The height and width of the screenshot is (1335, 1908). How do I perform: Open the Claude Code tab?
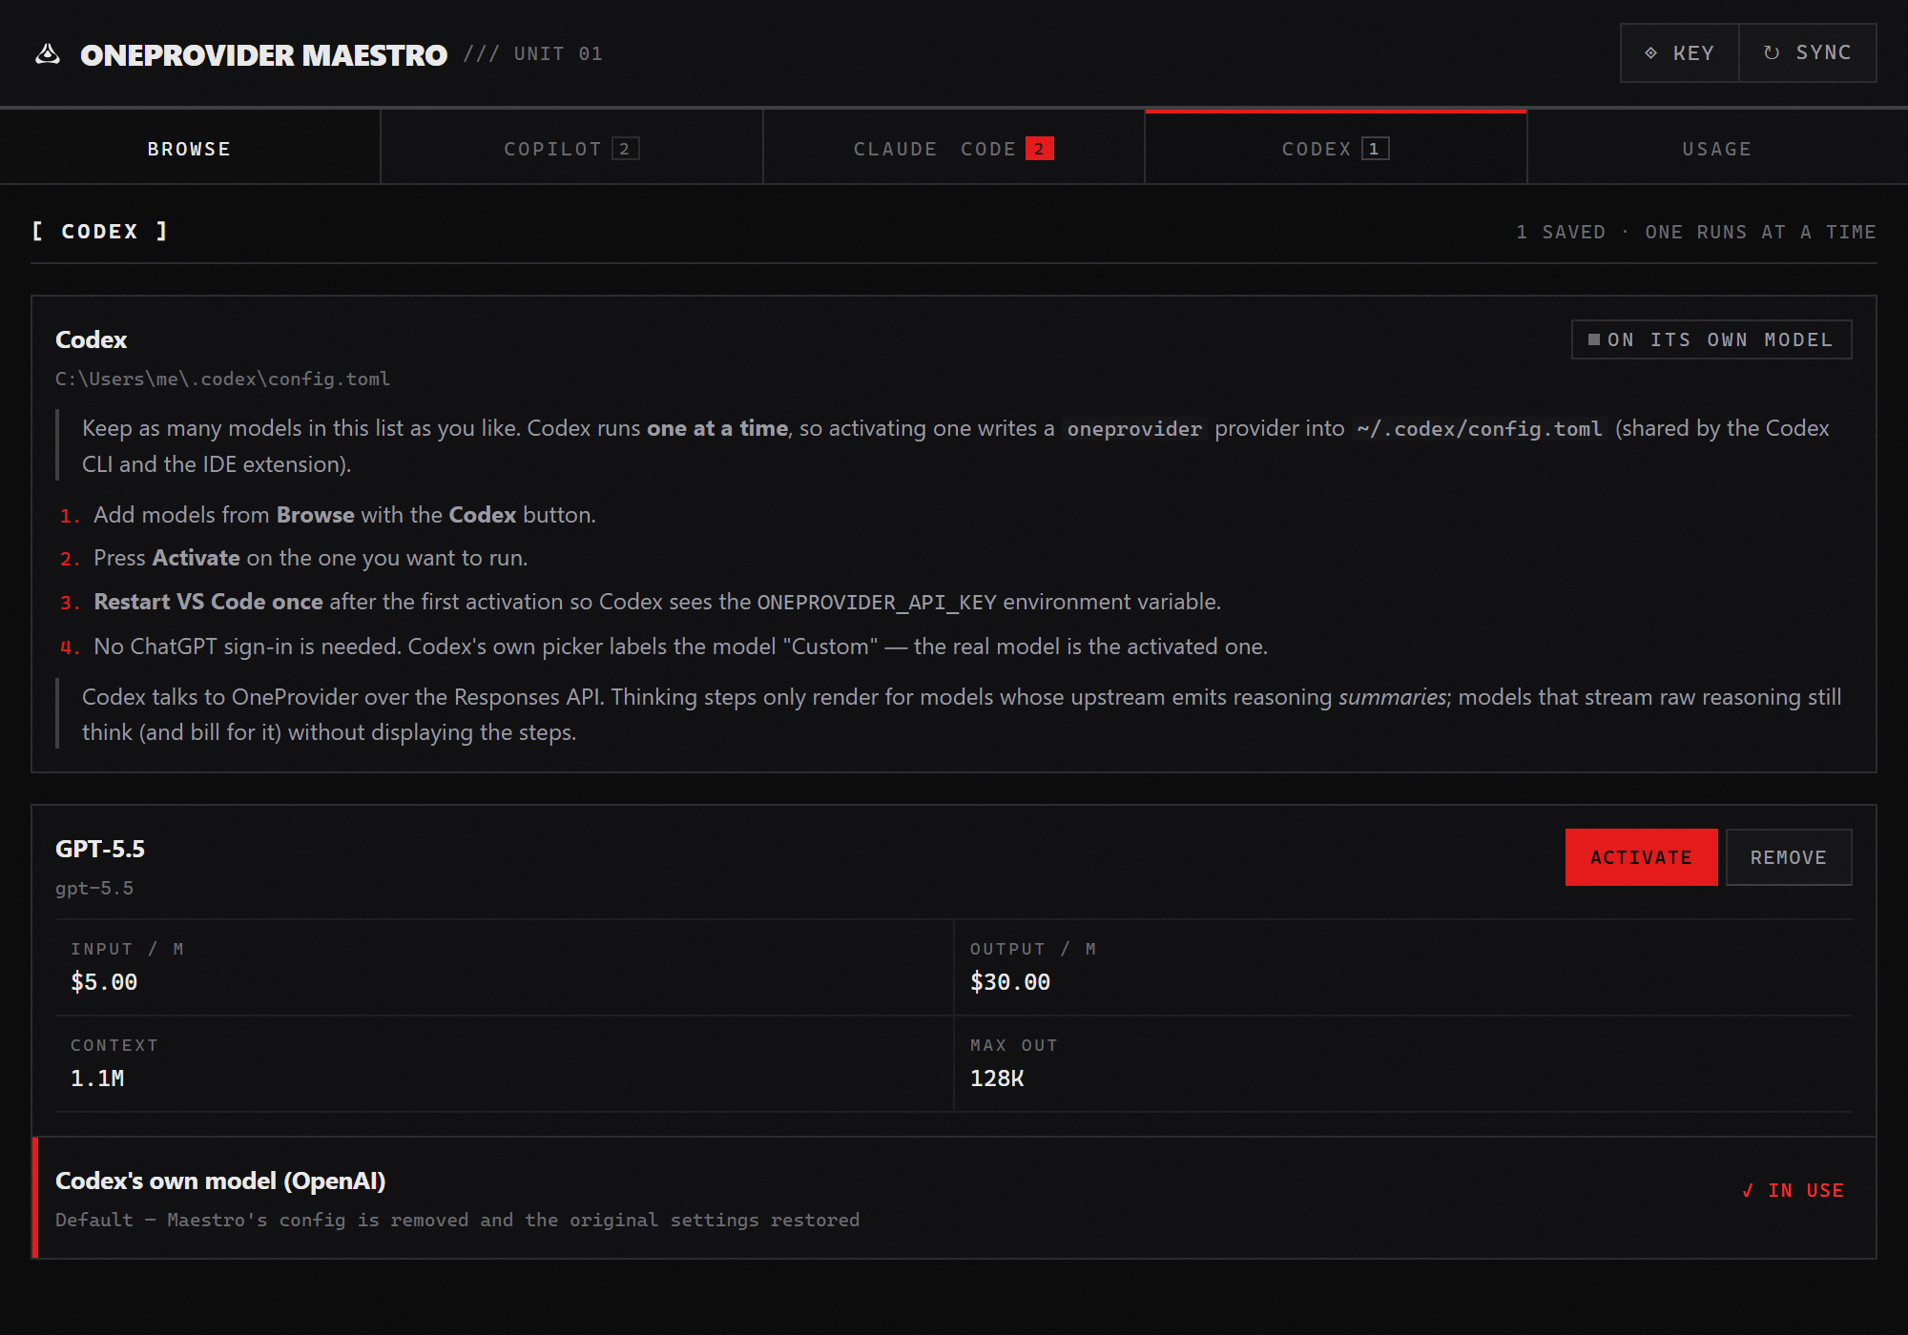[x=954, y=149]
